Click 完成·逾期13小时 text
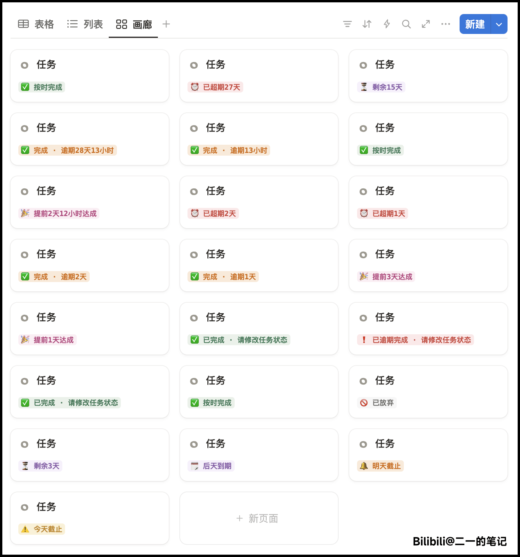This screenshot has height=557, width=520. (235, 150)
